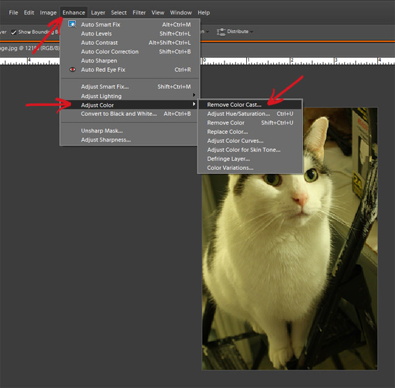395x388 pixels.
Task: Open the File menu
Action: click(13, 13)
